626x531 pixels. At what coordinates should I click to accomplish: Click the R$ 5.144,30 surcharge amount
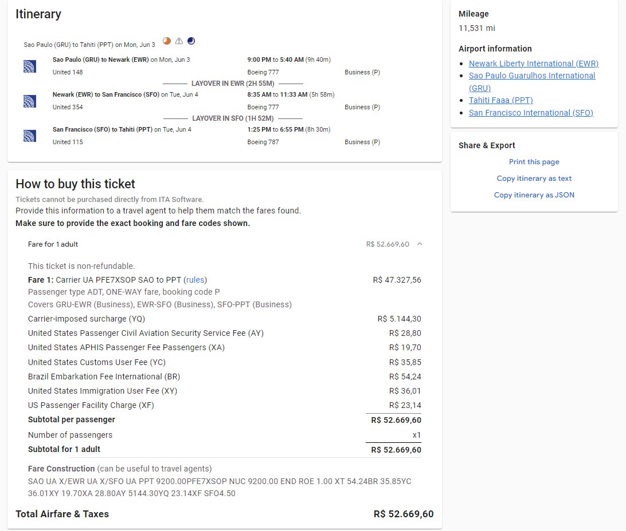pos(399,319)
